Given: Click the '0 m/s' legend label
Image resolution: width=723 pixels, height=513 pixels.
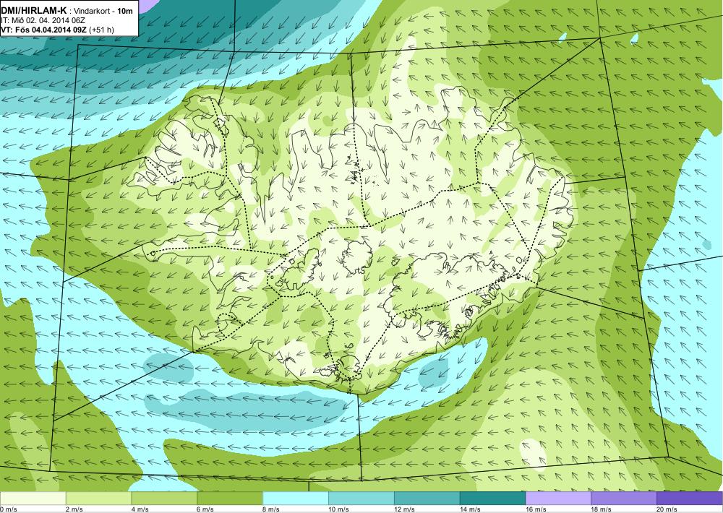Looking at the screenshot, I should 9,509.
